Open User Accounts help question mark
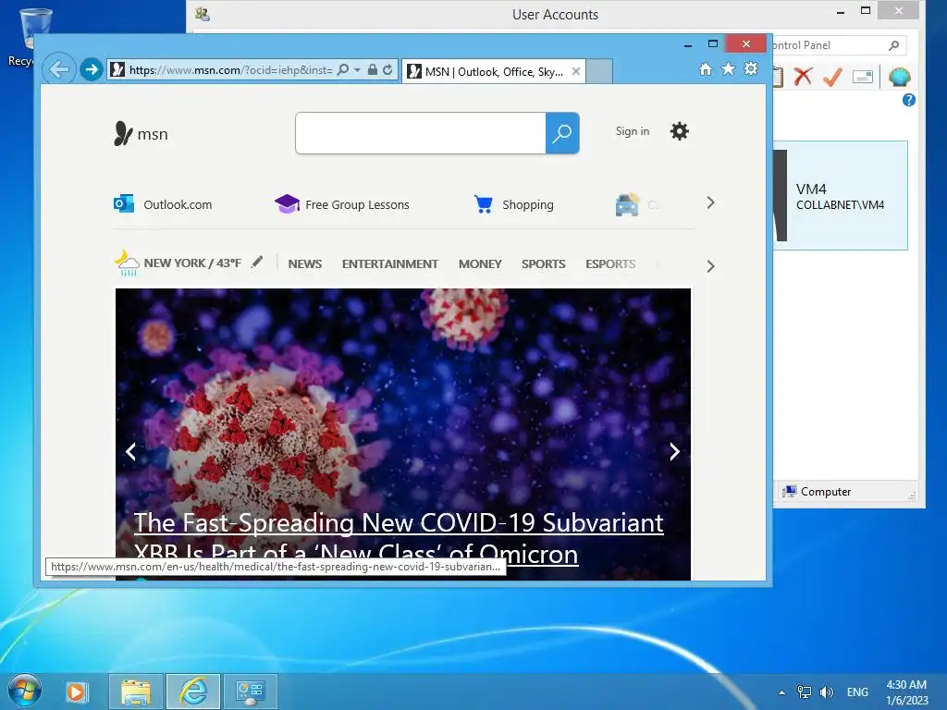The height and width of the screenshot is (710, 947). point(908,100)
